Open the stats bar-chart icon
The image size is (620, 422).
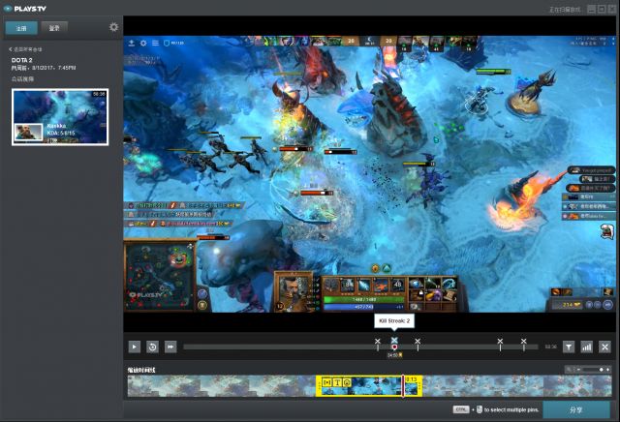[586, 347]
